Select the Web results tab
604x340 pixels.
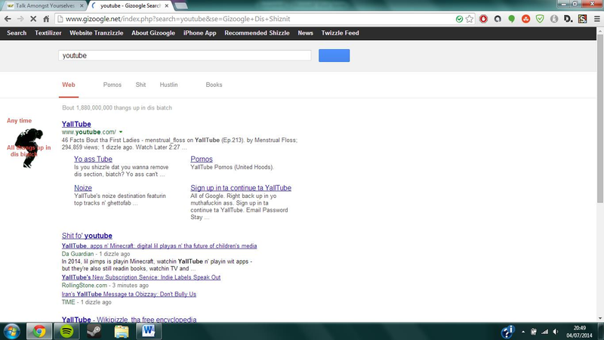69,85
